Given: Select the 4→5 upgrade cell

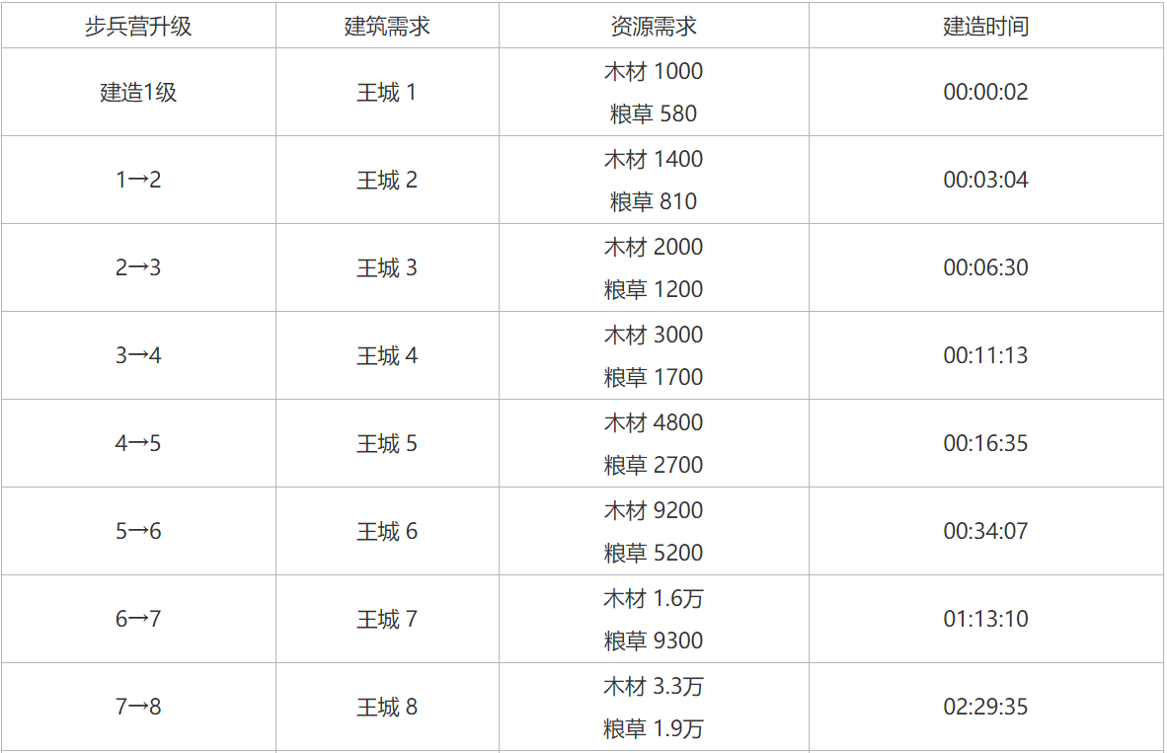Looking at the screenshot, I should [138, 444].
